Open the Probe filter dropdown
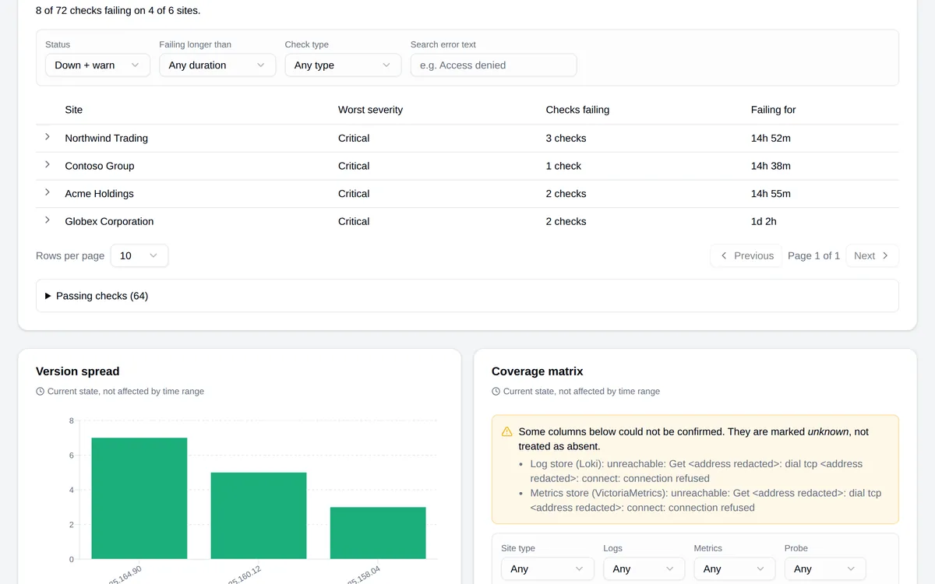The image size is (935, 584). (x=825, y=569)
